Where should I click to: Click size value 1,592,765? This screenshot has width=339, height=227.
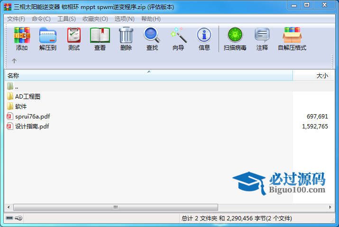(315, 127)
